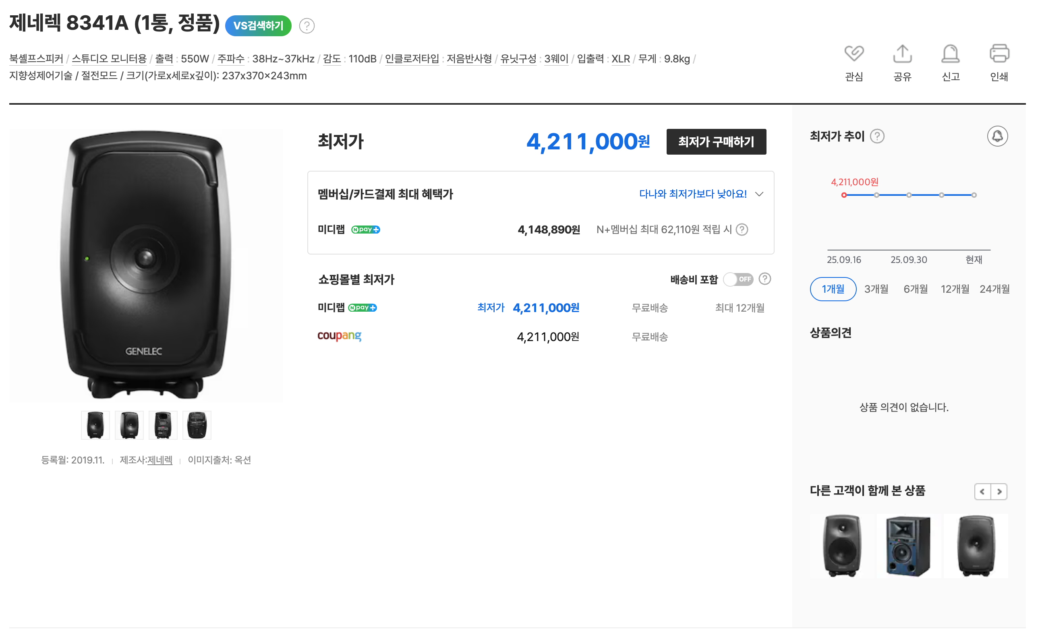Open the 제네렉 manufacturer link
1040x629 pixels.
(x=160, y=460)
